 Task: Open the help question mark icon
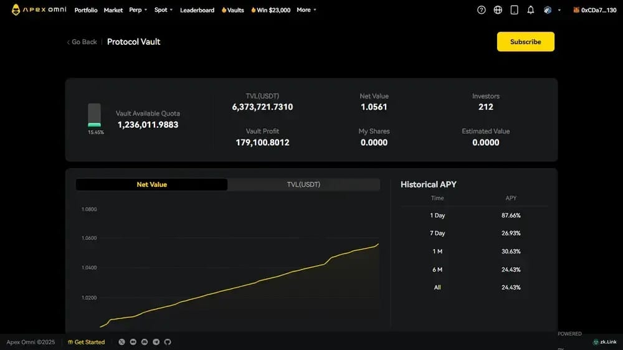pos(481,10)
